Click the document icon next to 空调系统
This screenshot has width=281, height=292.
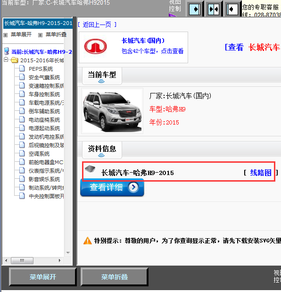click(22, 153)
